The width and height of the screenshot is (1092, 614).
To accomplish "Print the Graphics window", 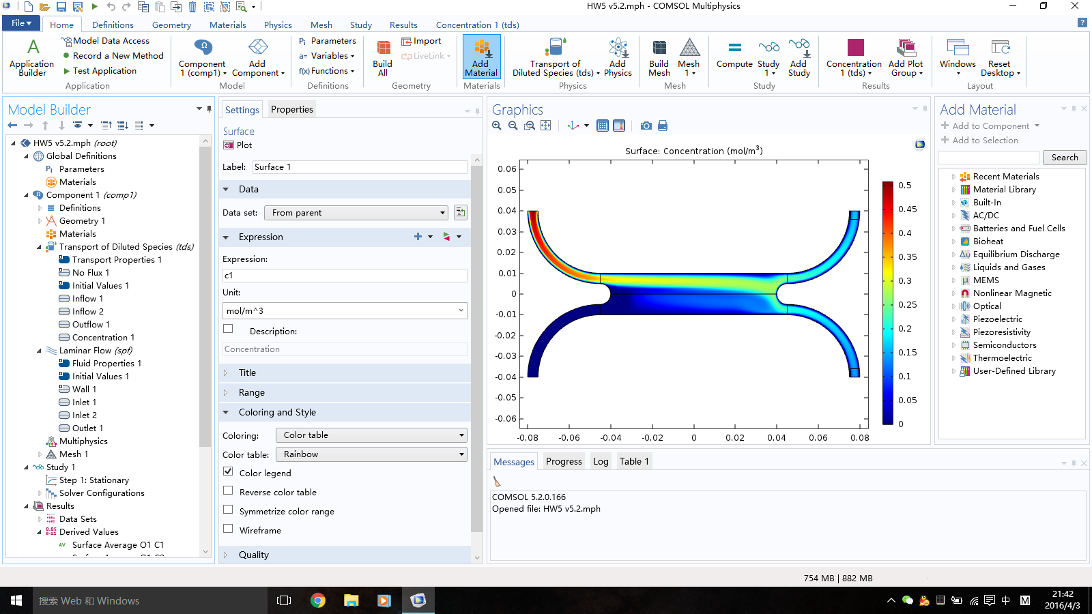I will (662, 126).
